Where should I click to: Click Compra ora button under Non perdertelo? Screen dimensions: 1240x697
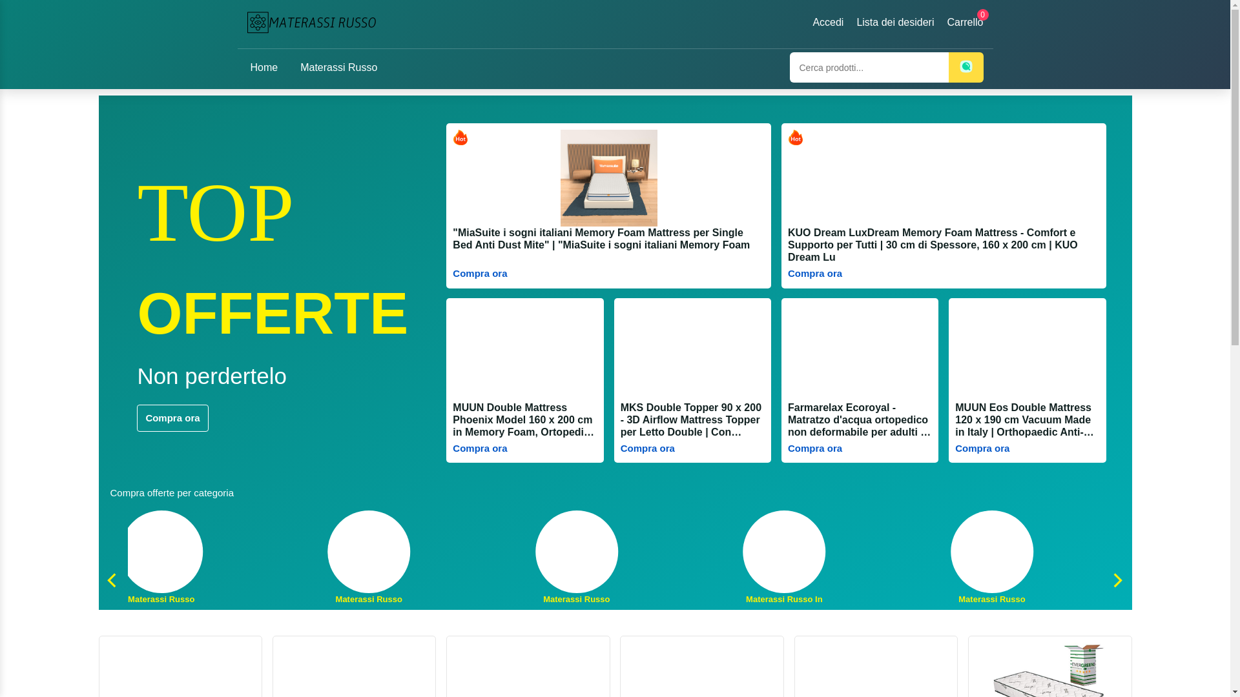pyautogui.click(x=172, y=418)
